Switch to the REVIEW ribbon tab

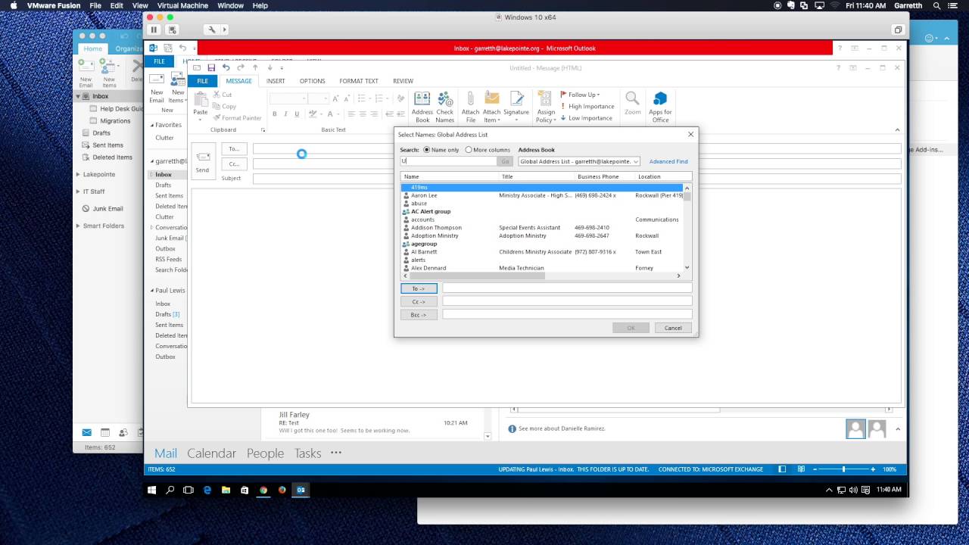click(403, 81)
